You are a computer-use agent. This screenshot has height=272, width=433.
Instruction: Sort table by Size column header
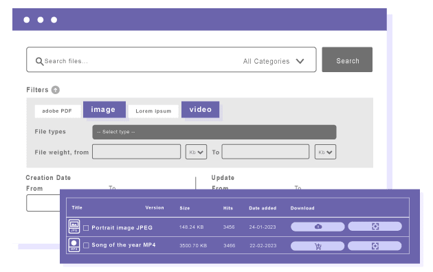click(x=185, y=208)
